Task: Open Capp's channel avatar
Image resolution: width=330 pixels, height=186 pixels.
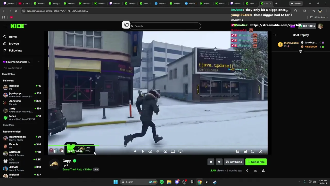Action: coord(54,164)
